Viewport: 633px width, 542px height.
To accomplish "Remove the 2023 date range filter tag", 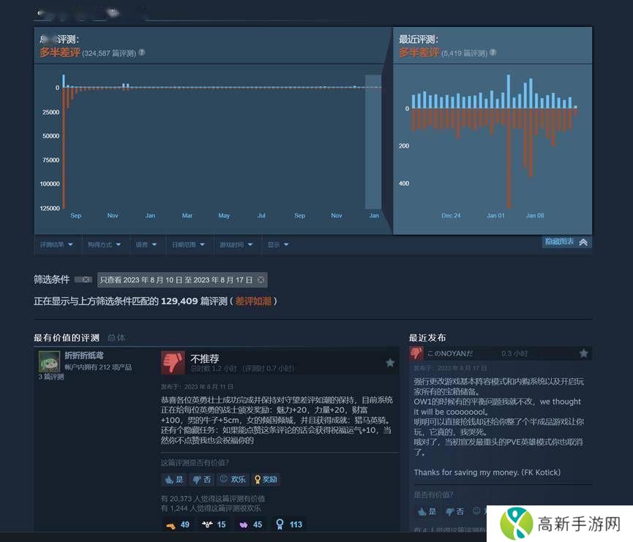I will (261, 279).
